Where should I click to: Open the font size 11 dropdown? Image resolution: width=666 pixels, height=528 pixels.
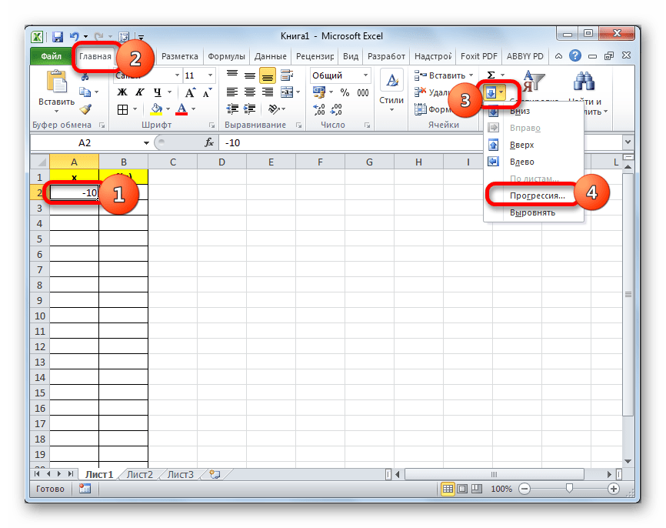210,75
